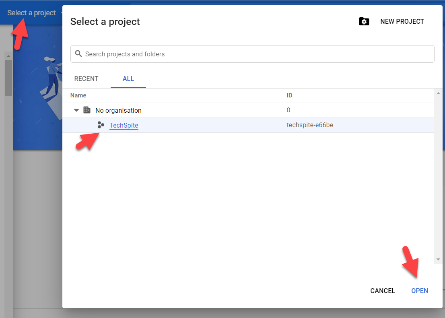Select the ALL tab
The height and width of the screenshot is (318, 445).
pos(128,78)
